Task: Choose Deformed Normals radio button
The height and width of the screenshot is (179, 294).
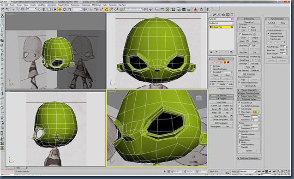Action: [269, 36]
